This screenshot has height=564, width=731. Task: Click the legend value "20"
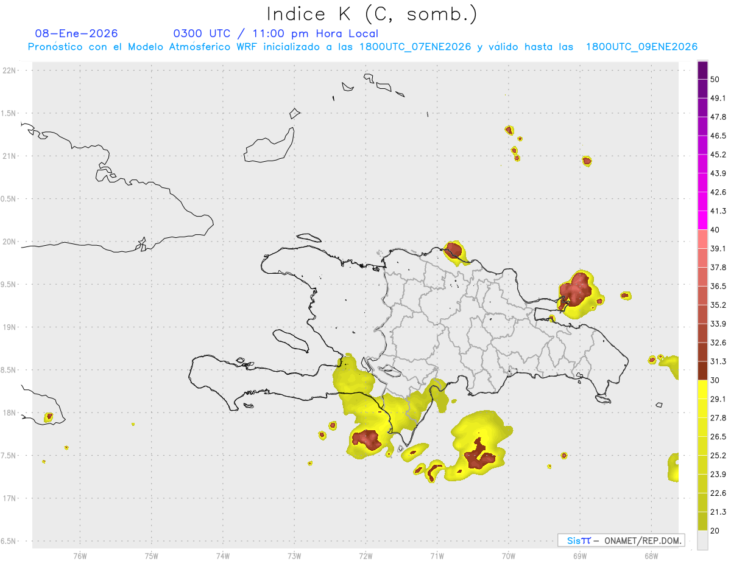coord(716,531)
